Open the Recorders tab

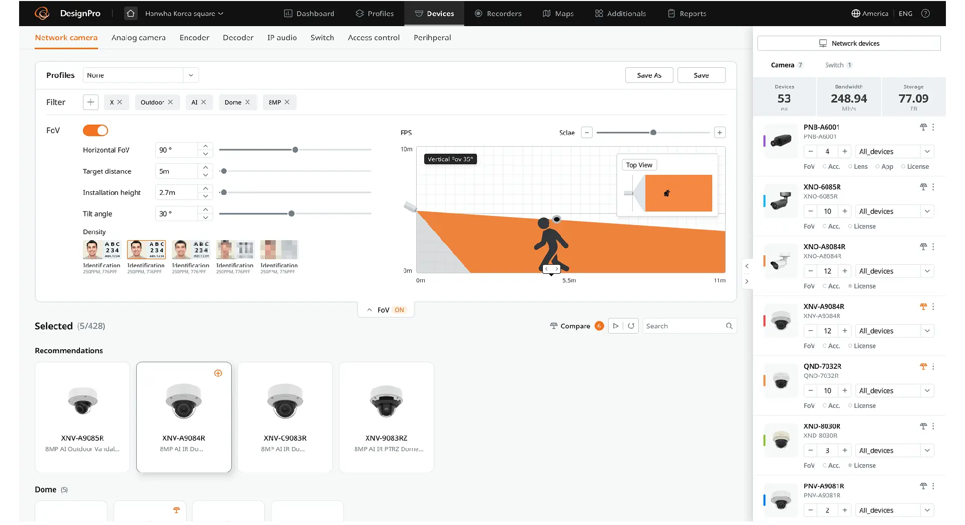pos(498,14)
